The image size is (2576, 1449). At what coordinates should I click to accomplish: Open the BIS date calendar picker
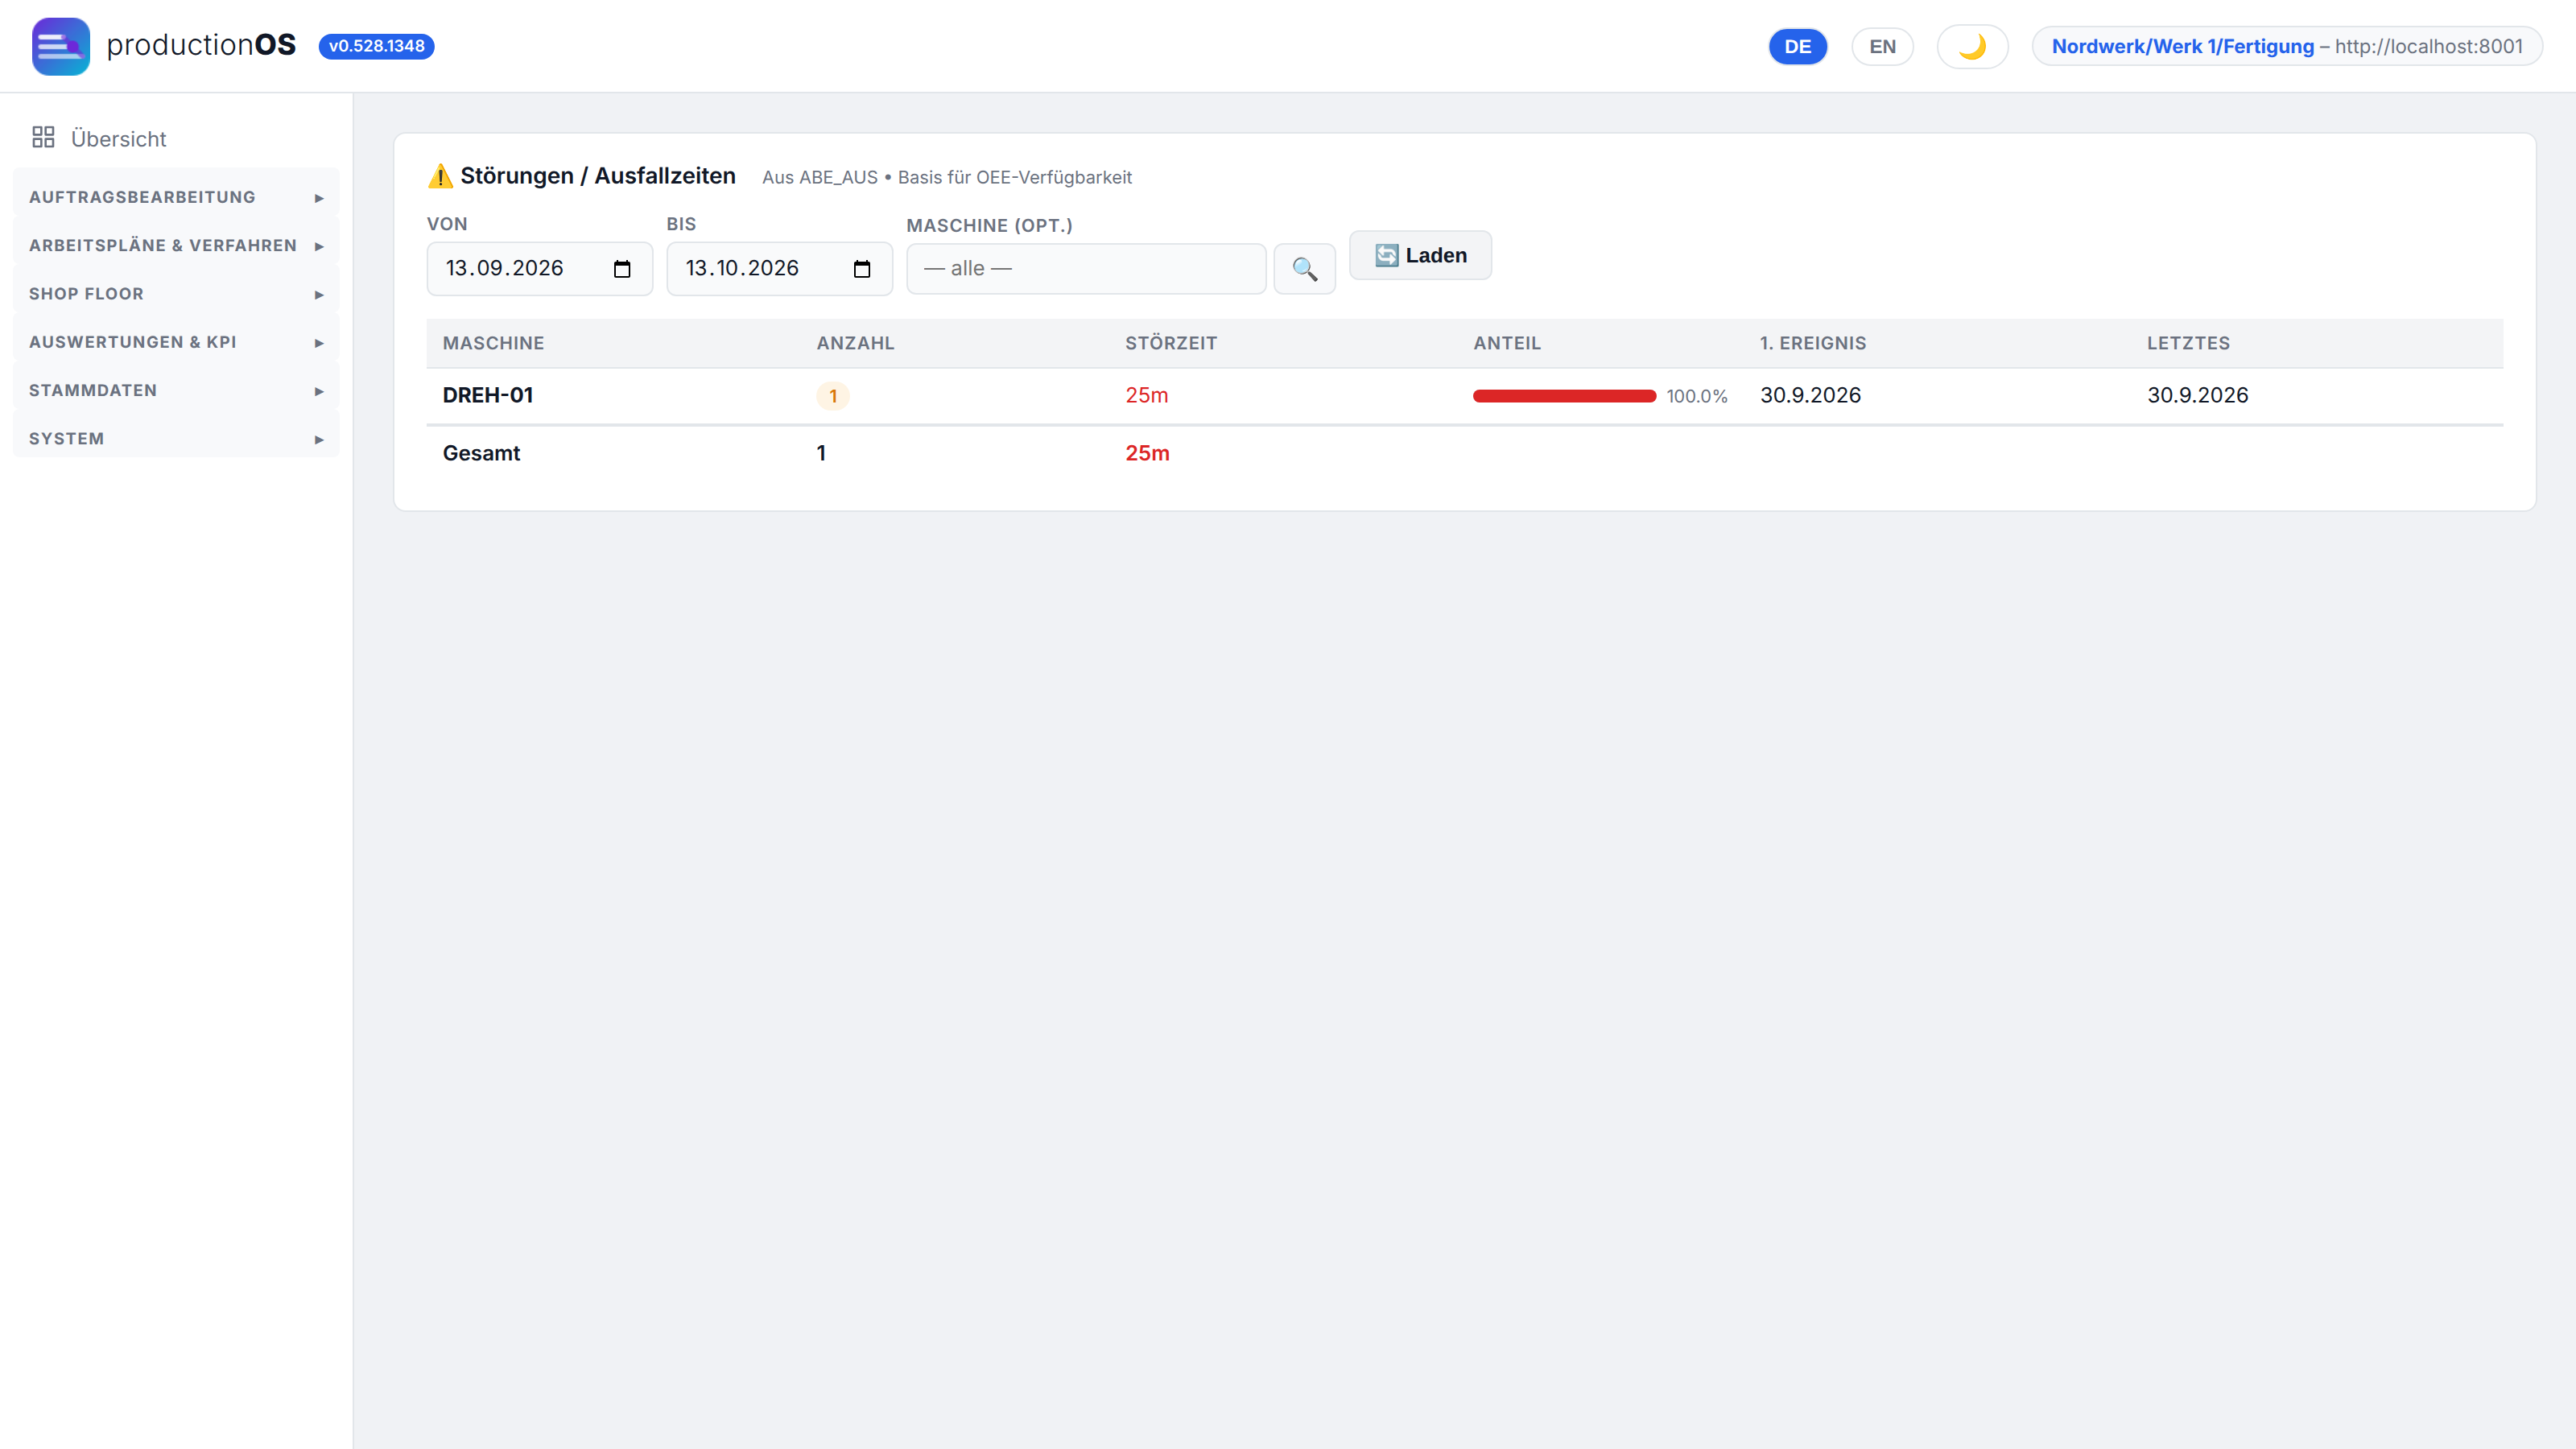coord(862,269)
